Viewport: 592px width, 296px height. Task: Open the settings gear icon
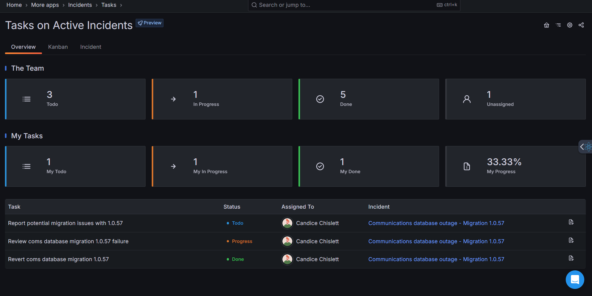click(569, 25)
